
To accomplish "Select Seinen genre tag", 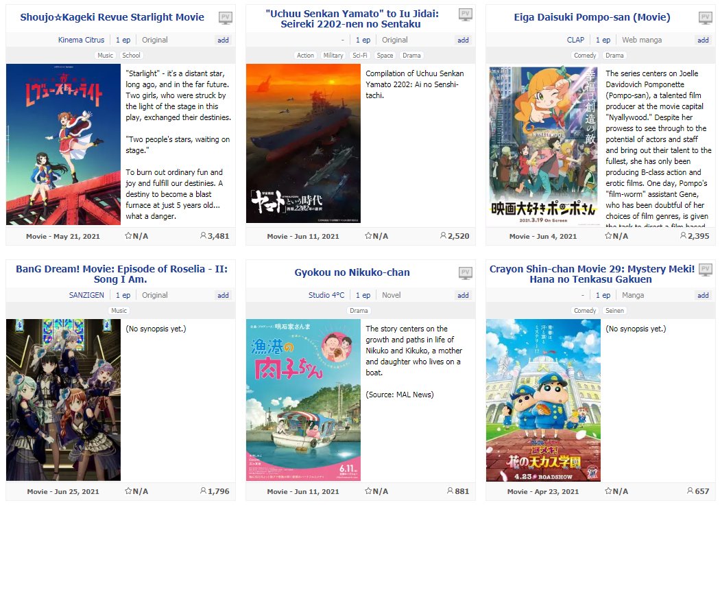I will [614, 311].
